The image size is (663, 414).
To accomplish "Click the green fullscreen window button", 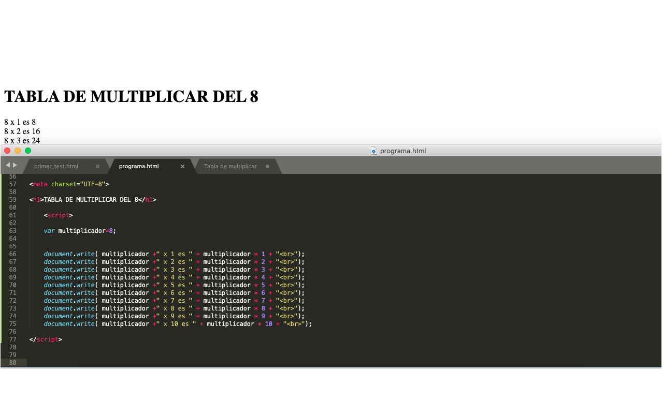I will coord(28,151).
